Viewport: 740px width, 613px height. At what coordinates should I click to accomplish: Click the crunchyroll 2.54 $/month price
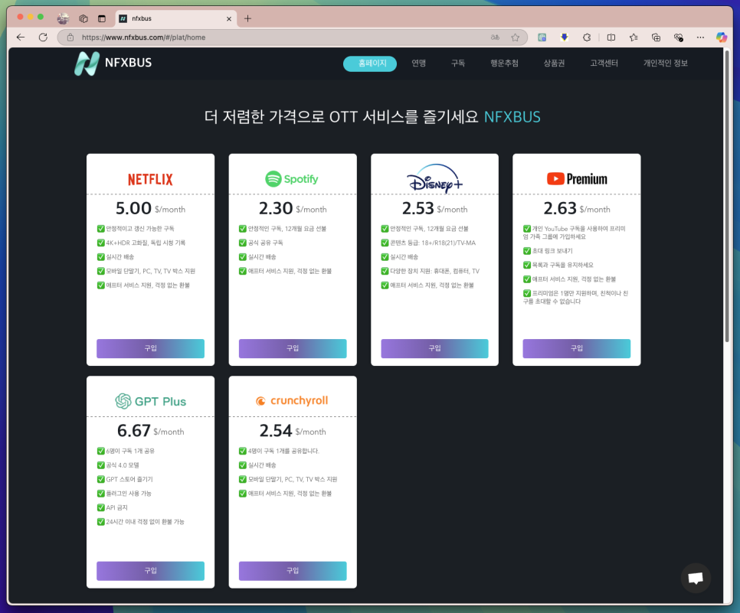point(293,431)
